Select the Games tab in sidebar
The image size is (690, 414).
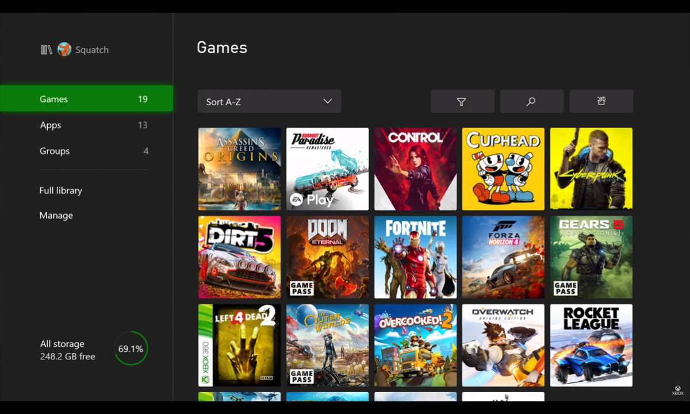point(86,99)
